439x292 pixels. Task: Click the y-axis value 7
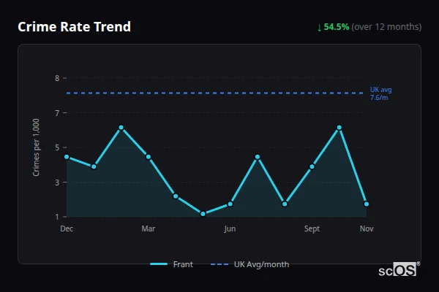point(57,113)
